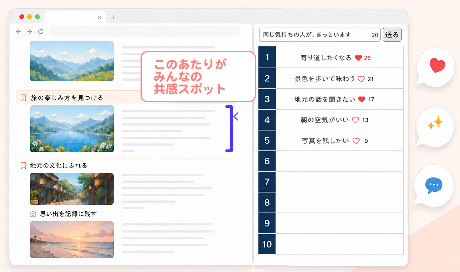This screenshot has width=460, height=272.
Task: Select ranking comment 景色を歩いて味わう
Action: (x=324, y=79)
